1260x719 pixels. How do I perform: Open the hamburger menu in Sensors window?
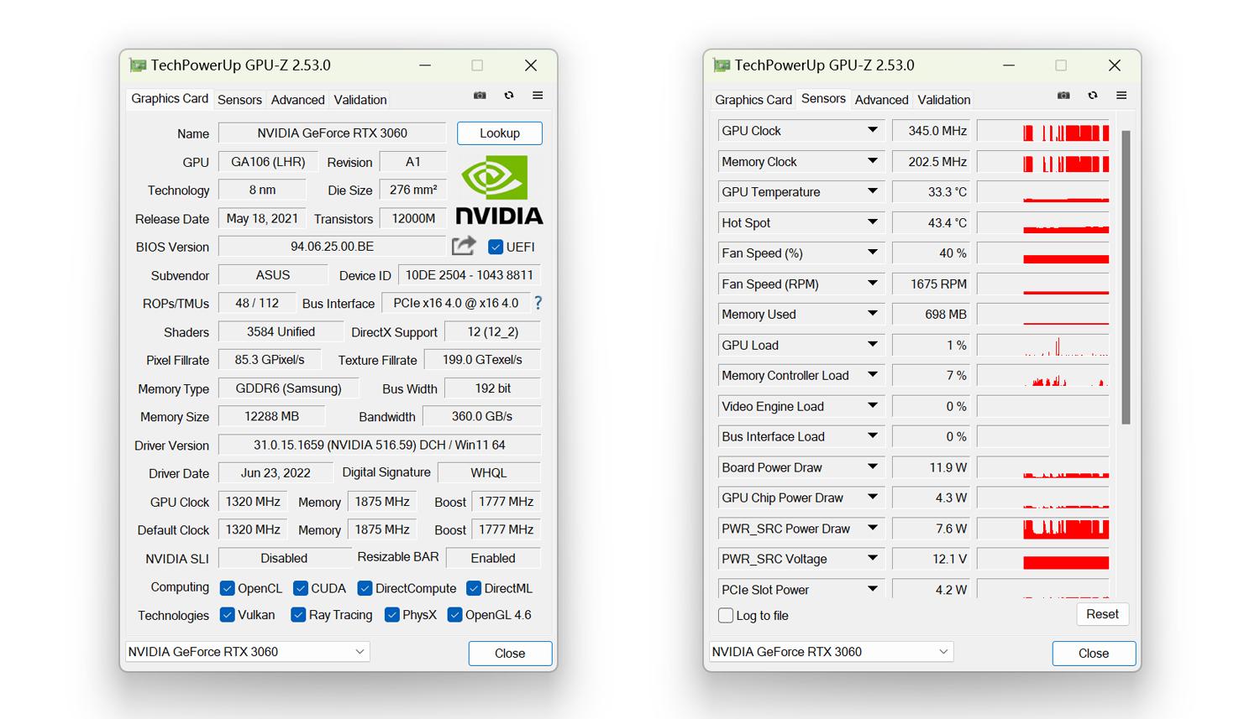(x=1121, y=96)
